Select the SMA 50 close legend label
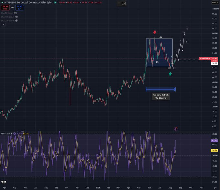The image size is (220, 190). [x=7, y=13]
